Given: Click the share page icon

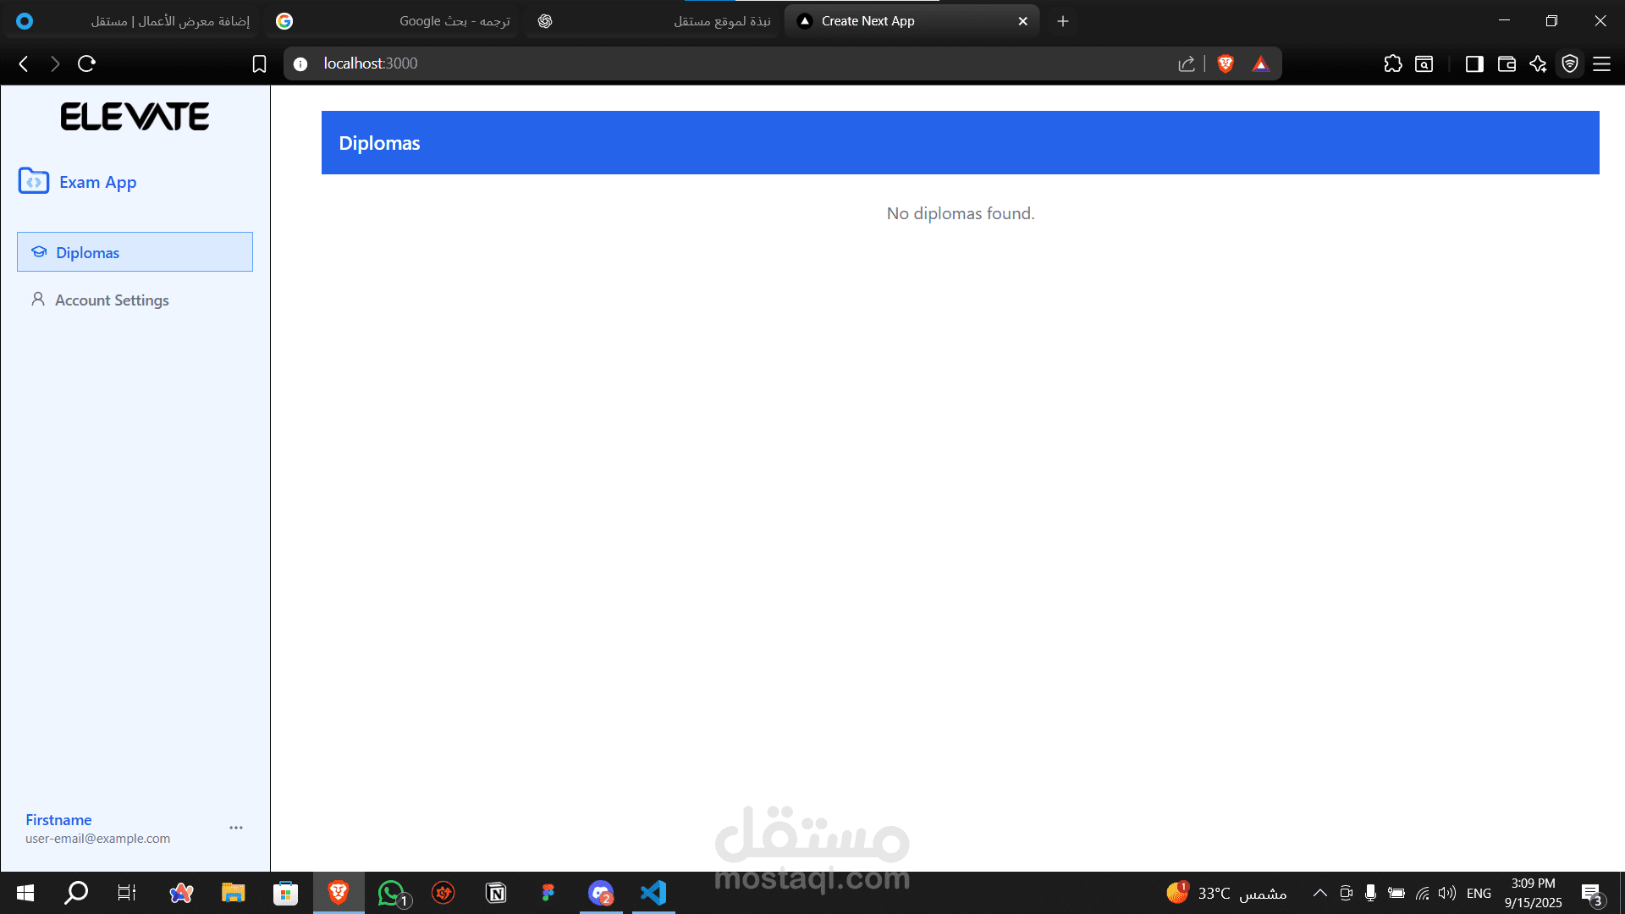Looking at the screenshot, I should pyautogui.click(x=1186, y=63).
